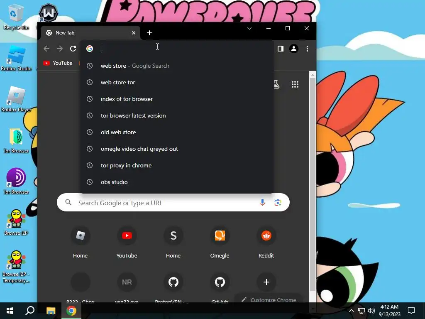This screenshot has width=425, height=319.
Task: Click the Chrome reload button
Action: [73, 49]
